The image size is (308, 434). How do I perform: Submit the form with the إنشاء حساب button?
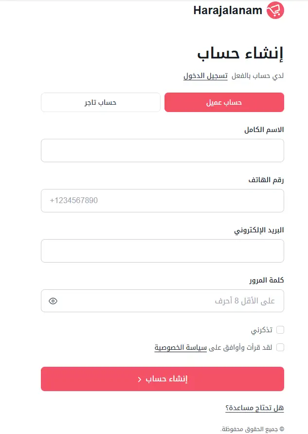[163, 379]
